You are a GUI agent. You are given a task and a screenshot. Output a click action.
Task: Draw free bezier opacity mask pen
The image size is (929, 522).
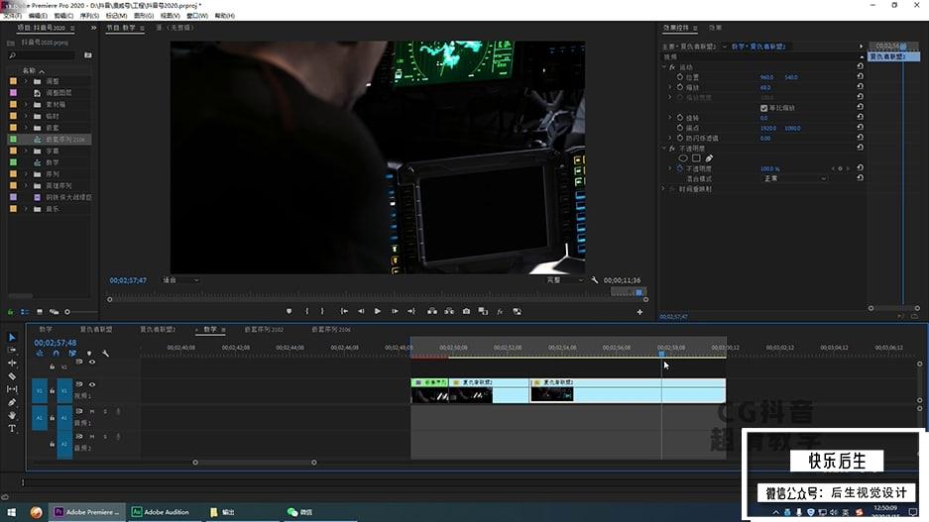click(x=709, y=158)
